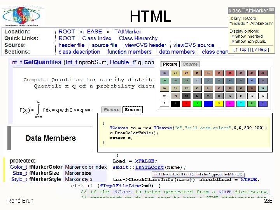
Task: Open the Class Index quick link
Action: pos(96,38)
